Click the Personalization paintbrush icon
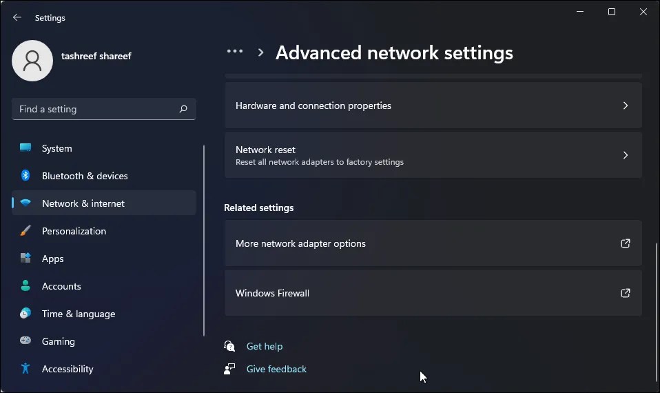The width and height of the screenshot is (660, 393). tap(25, 231)
